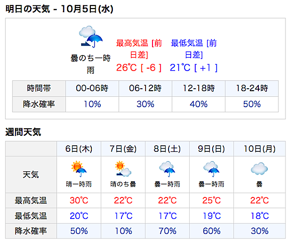Click tomorrow's low temperature 21℃
This screenshot has width=289, height=242.
point(180,68)
